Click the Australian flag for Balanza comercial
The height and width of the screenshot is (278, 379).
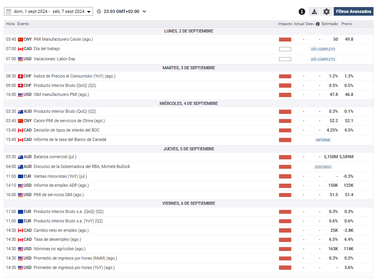[20, 157]
